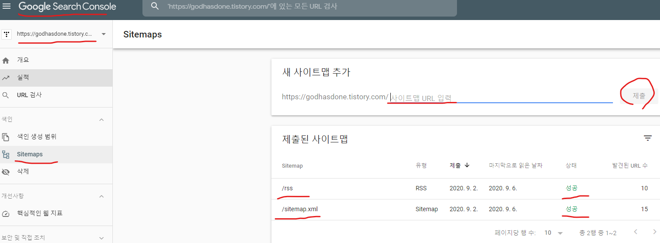
Task: Click URL count 10 in /rss row
Action: [644, 188]
